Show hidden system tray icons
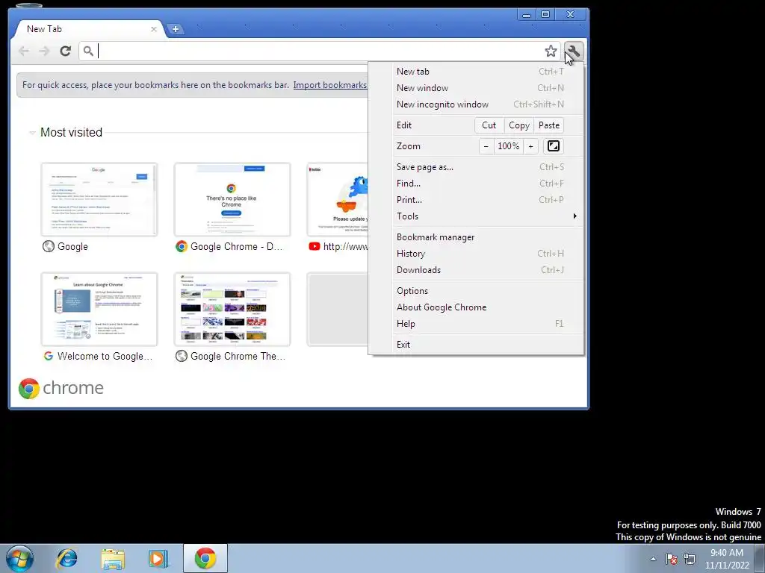This screenshot has width=765, height=573. 653,559
